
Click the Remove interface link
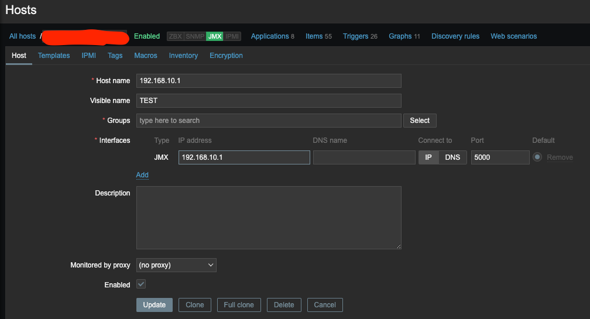click(x=560, y=157)
